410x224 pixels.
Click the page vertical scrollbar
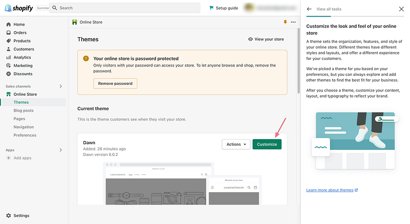point(299,61)
